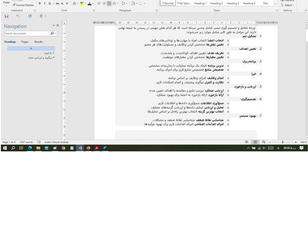Click the text highlight color icon
The image size is (308, 242).
[82, 4]
